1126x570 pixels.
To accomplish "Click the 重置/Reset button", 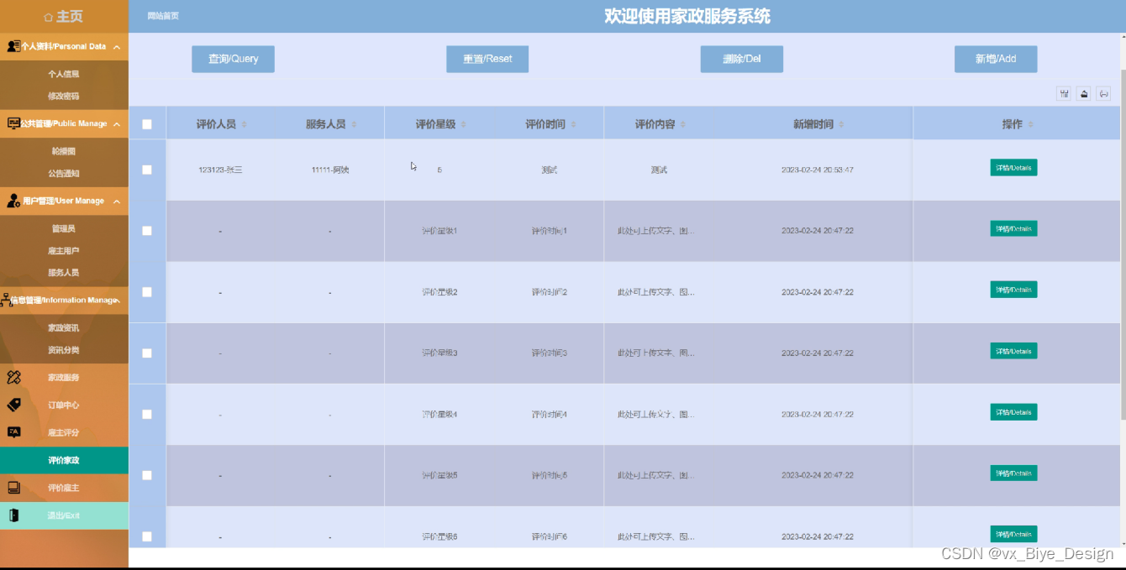I will pos(487,59).
